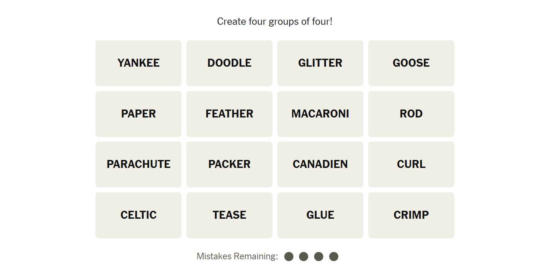Select the YANKEE word tile
The image size is (550, 275).
tap(138, 63)
